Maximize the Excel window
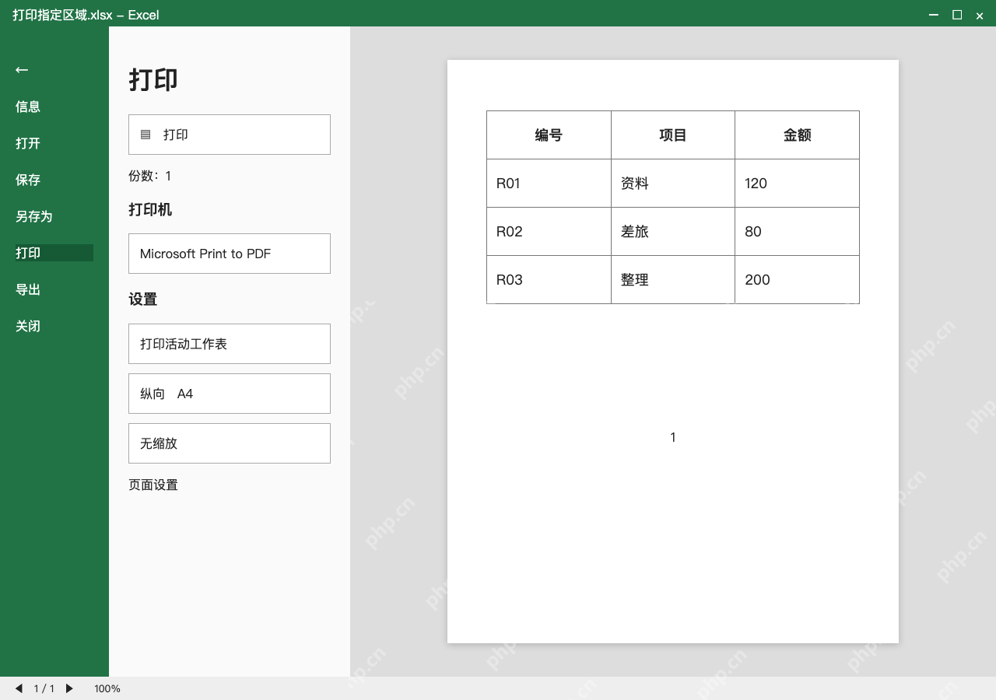This screenshot has width=996, height=700. point(957,15)
